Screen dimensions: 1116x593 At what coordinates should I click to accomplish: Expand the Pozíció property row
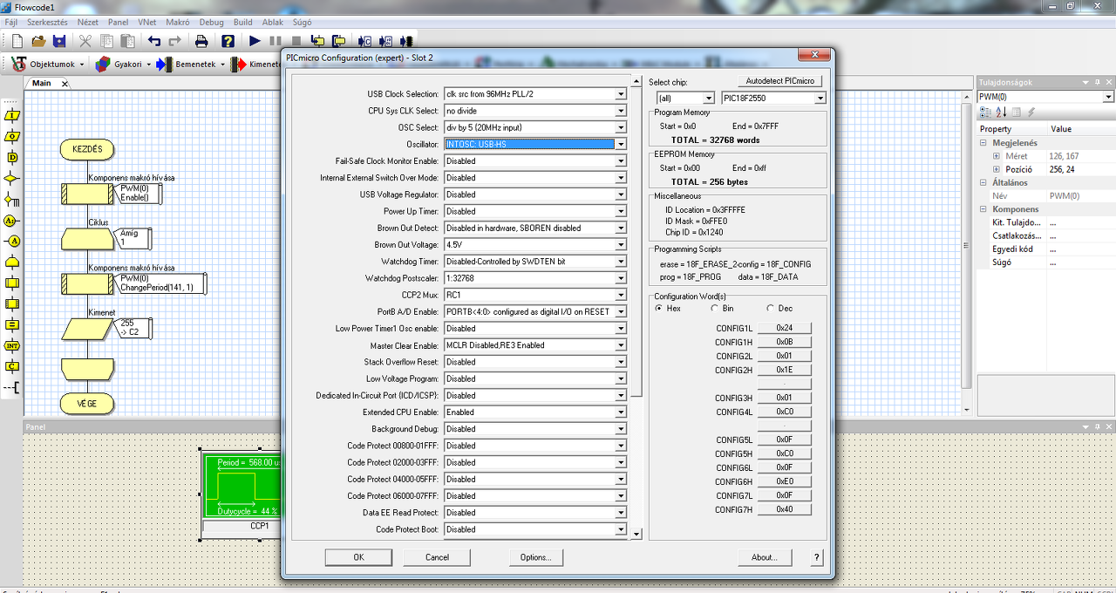(997, 169)
